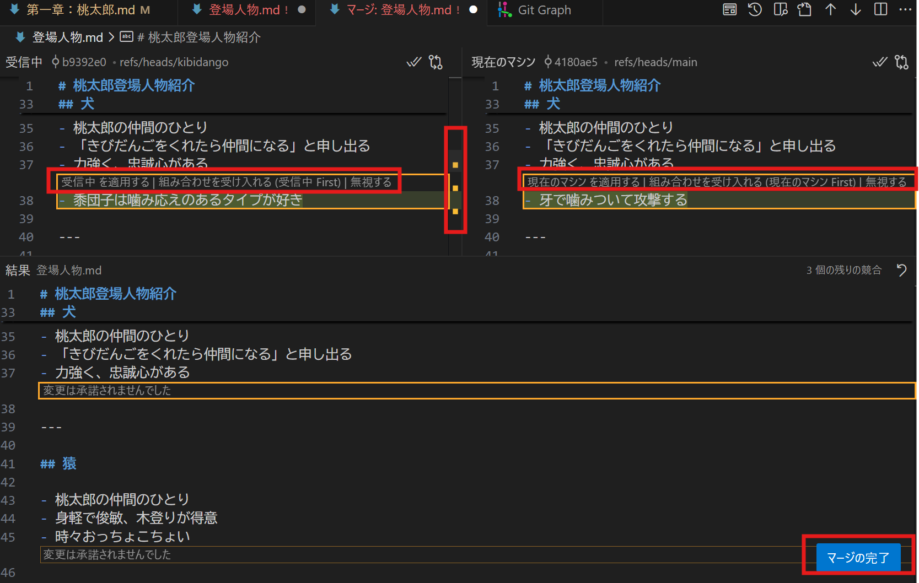
Task: Click '組み合わせを受け入れる (現在のマシン First)' link
Action: (x=753, y=182)
